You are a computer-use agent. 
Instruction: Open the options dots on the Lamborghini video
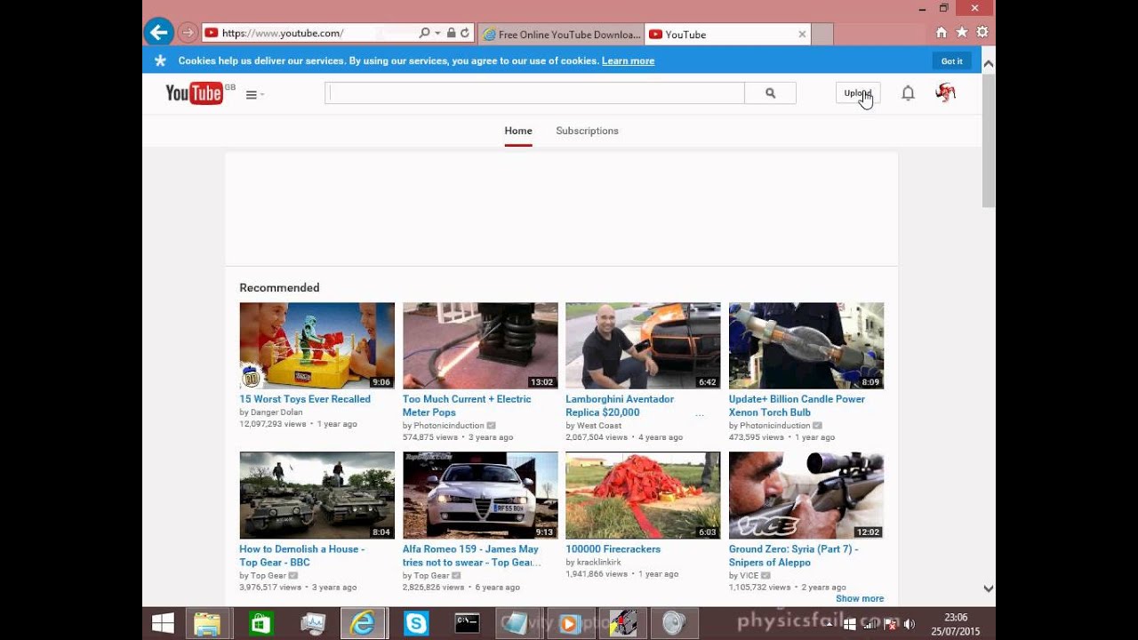(x=700, y=414)
